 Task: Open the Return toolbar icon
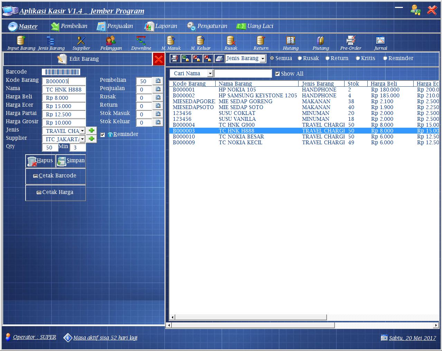pos(261,43)
